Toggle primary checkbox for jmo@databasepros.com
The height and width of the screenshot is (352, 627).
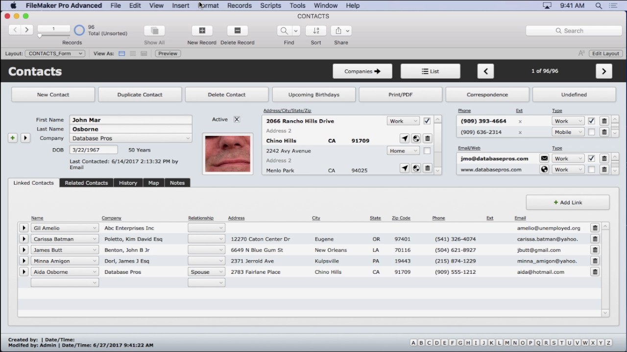pyautogui.click(x=591, y=158)
